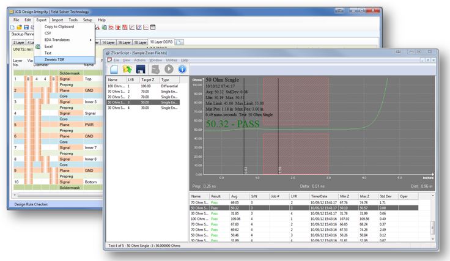Click Top Signal layer 1 row in stackup

[57, 79]
